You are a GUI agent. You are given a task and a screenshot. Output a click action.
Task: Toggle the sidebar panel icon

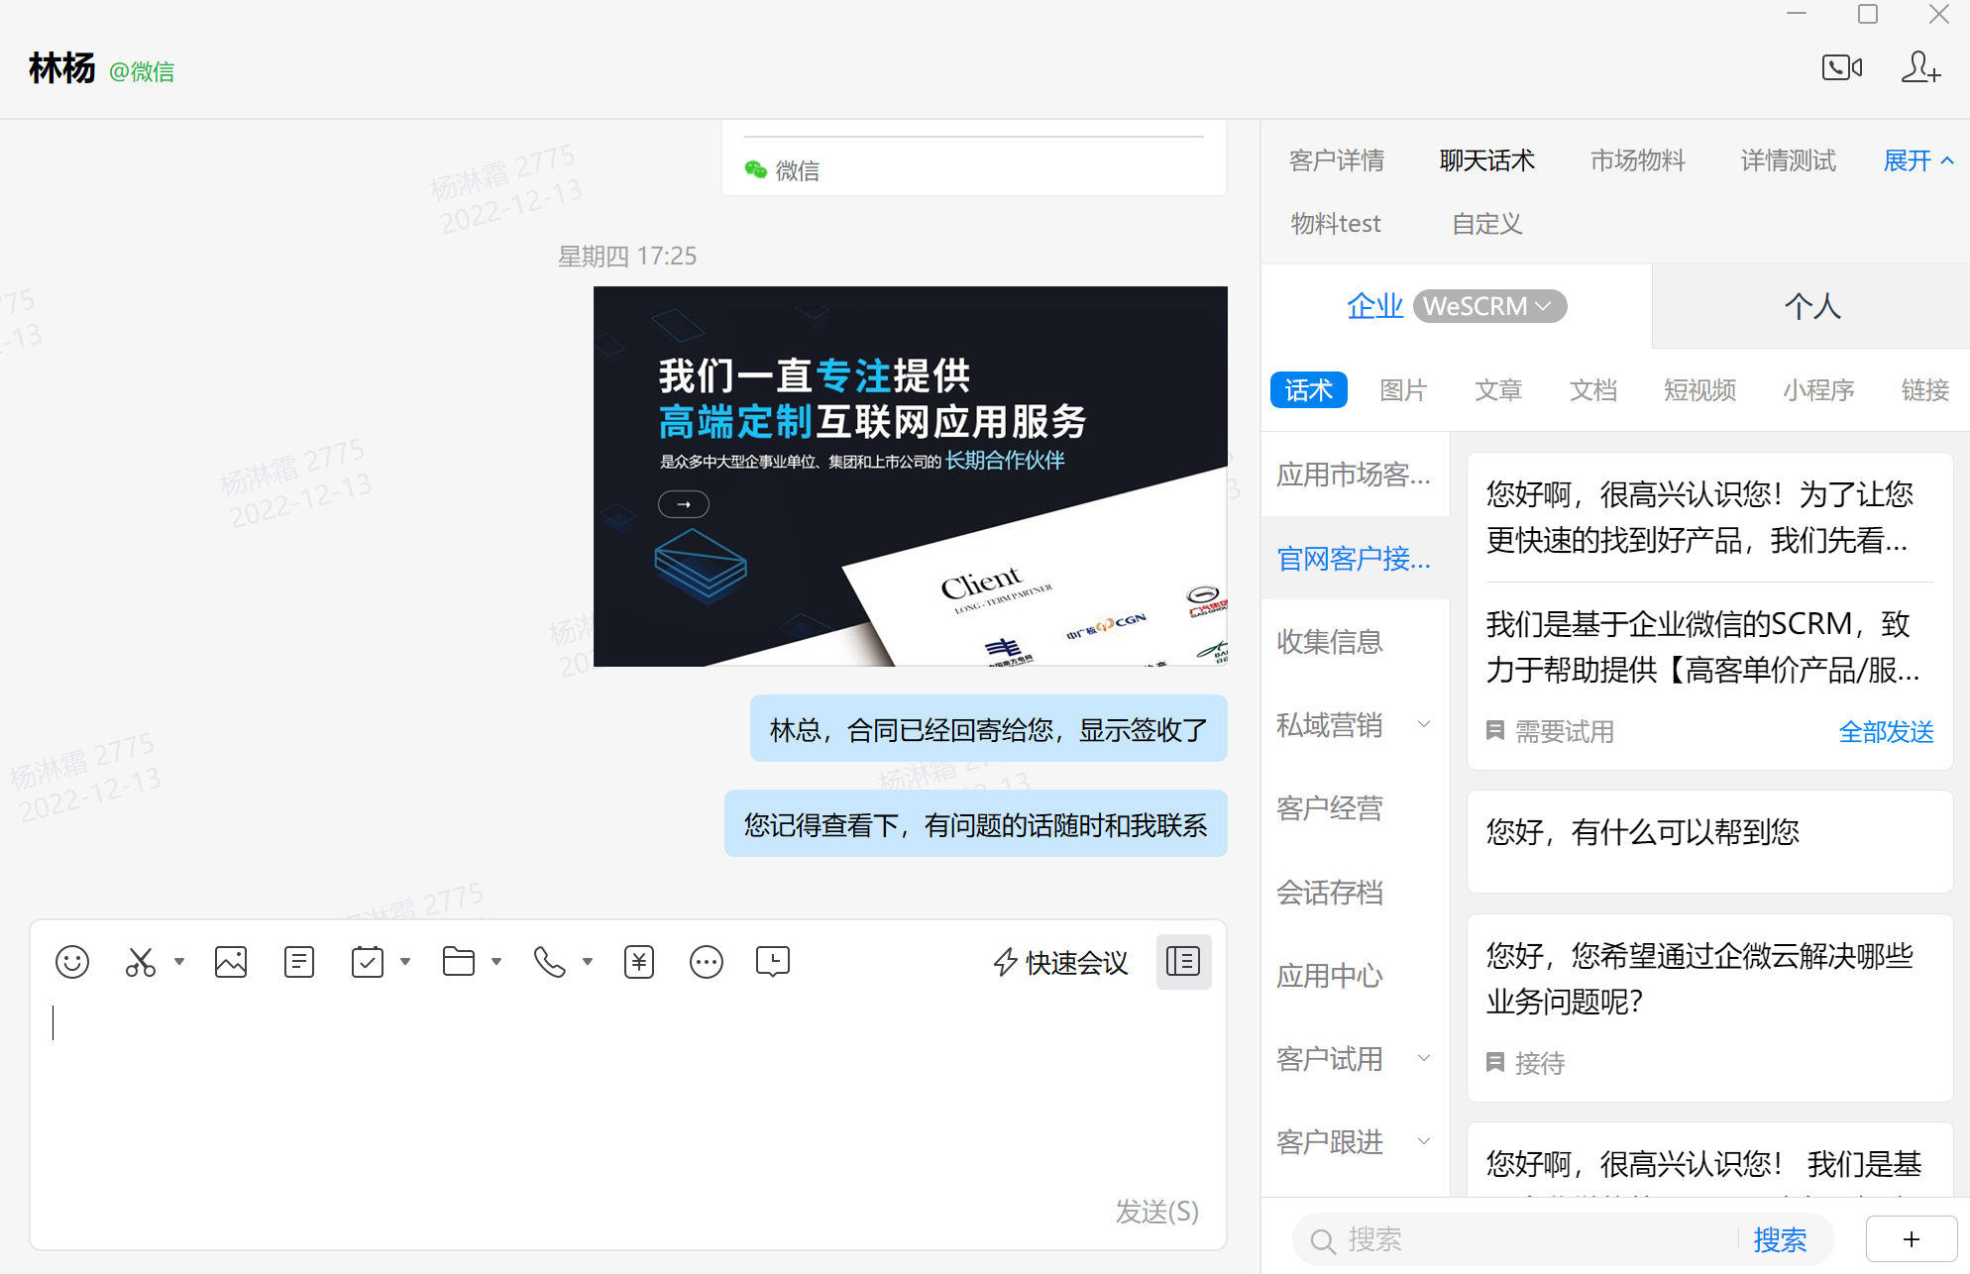(x=1183, y=961)
